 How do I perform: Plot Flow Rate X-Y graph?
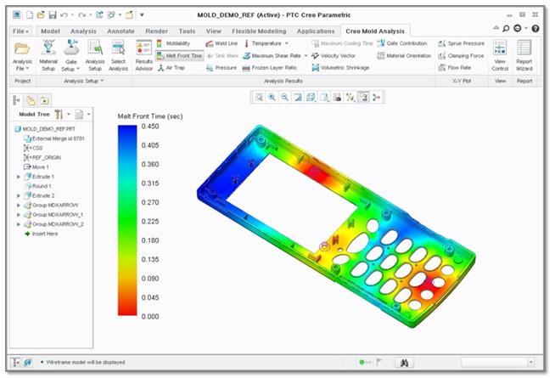click(x=455, y=68)
